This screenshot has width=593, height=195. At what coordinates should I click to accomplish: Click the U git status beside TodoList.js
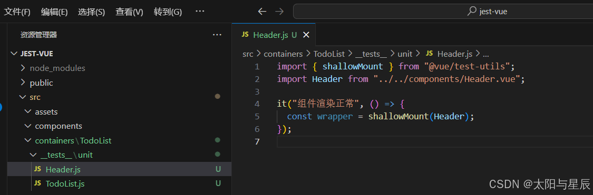(x=218, y=183)
